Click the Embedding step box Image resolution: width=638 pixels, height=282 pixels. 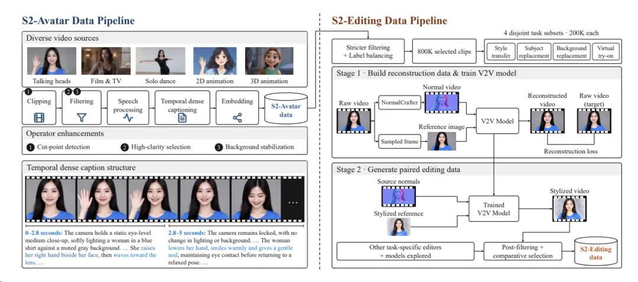pos(237,107)
